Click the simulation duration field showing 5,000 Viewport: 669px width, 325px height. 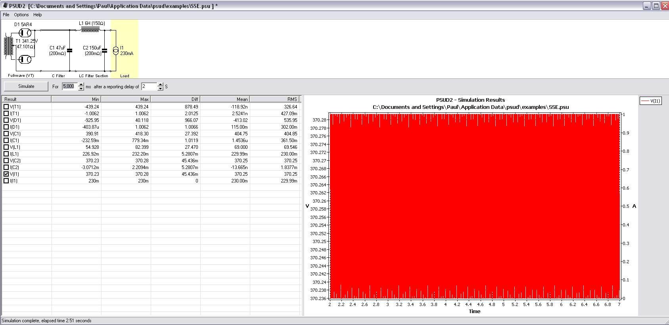[x=70, y=86]
